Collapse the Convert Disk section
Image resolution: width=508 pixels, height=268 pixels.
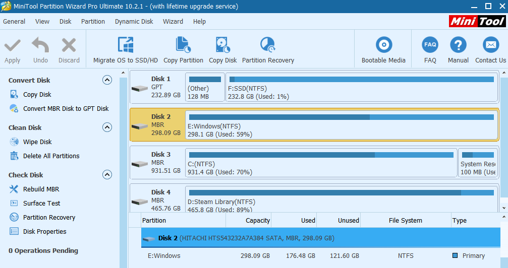pyautogui.click(x=107, y=80)
